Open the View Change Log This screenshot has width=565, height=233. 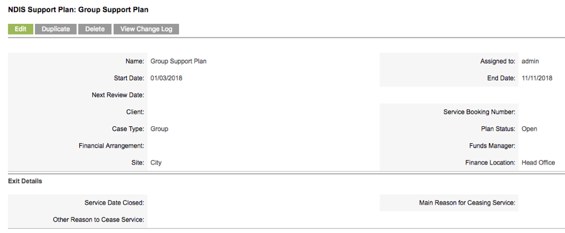point(146,30)
